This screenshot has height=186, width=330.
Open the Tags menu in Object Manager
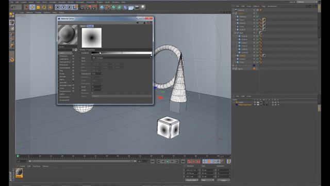coord(263,6)
